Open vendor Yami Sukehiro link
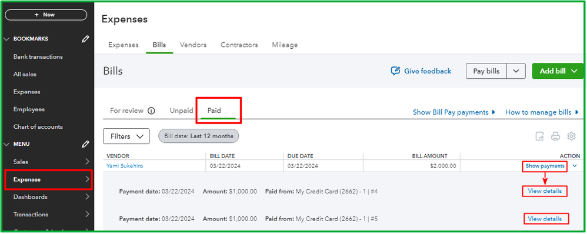 point(125,166)
